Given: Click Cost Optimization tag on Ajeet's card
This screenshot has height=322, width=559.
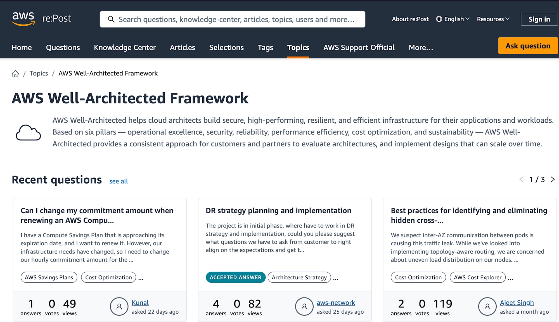Looking at the screenshot, I should tap(418, 277).
